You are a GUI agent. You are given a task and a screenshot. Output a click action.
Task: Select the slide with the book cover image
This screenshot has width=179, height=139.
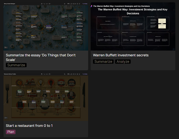158,23
